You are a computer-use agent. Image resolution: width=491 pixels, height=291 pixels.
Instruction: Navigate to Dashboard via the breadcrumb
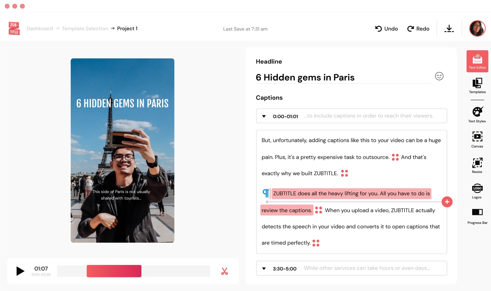tap(40, 29)
